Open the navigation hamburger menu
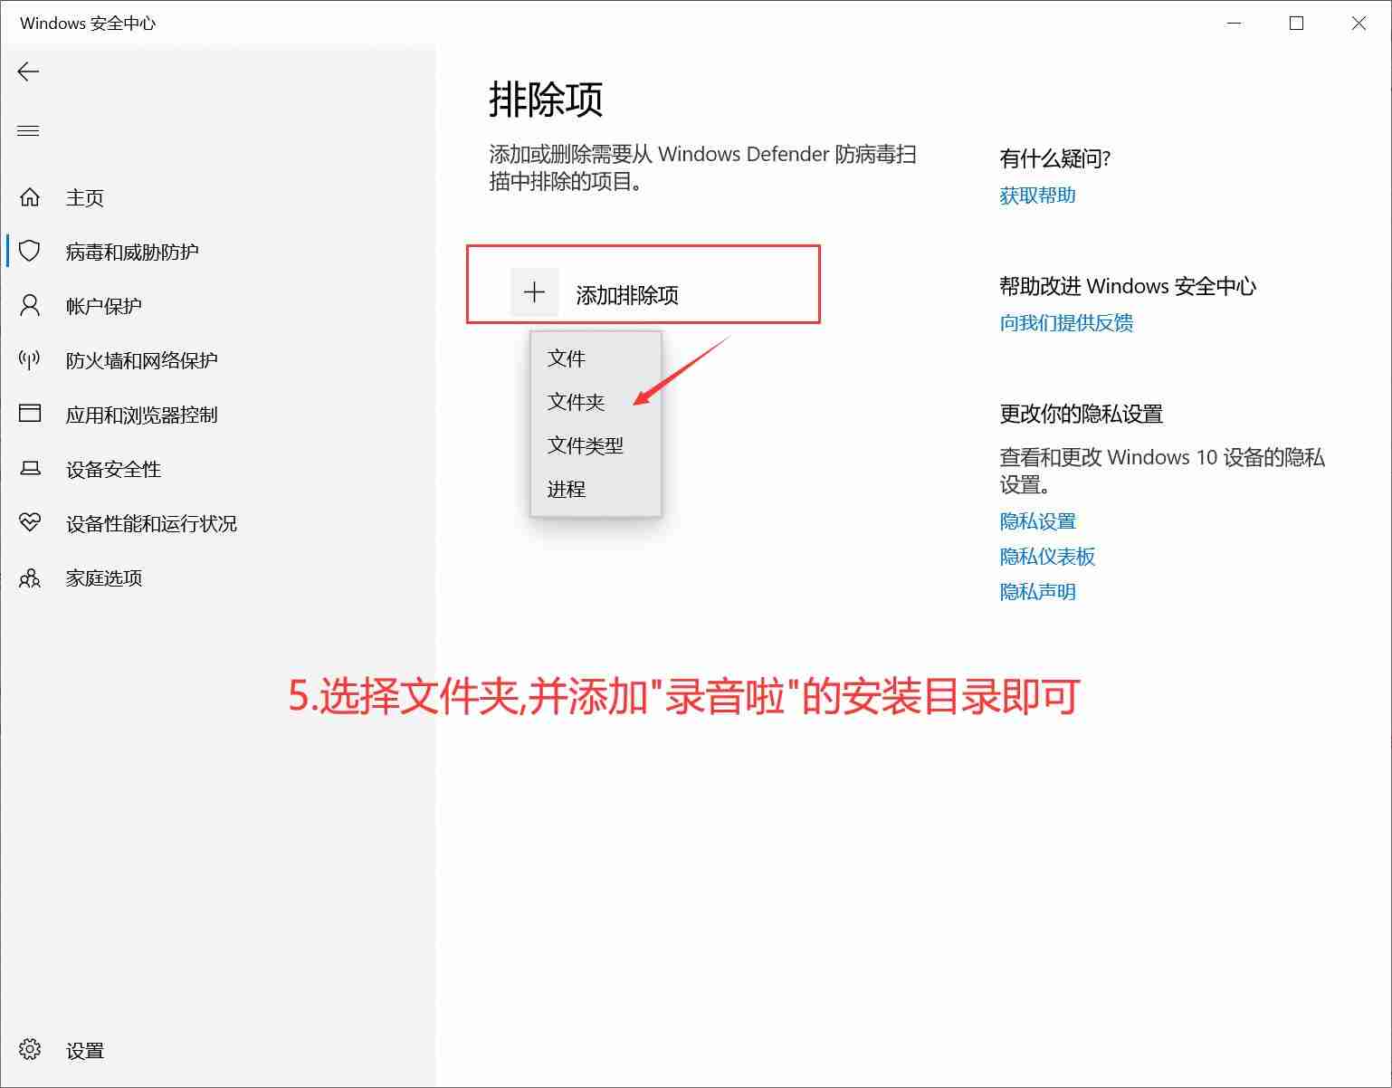 (28, 130)
